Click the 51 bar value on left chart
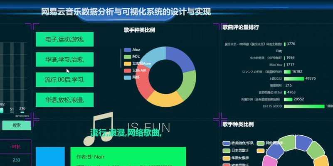This screenshot has height=166, width=333. click(12, 109)
